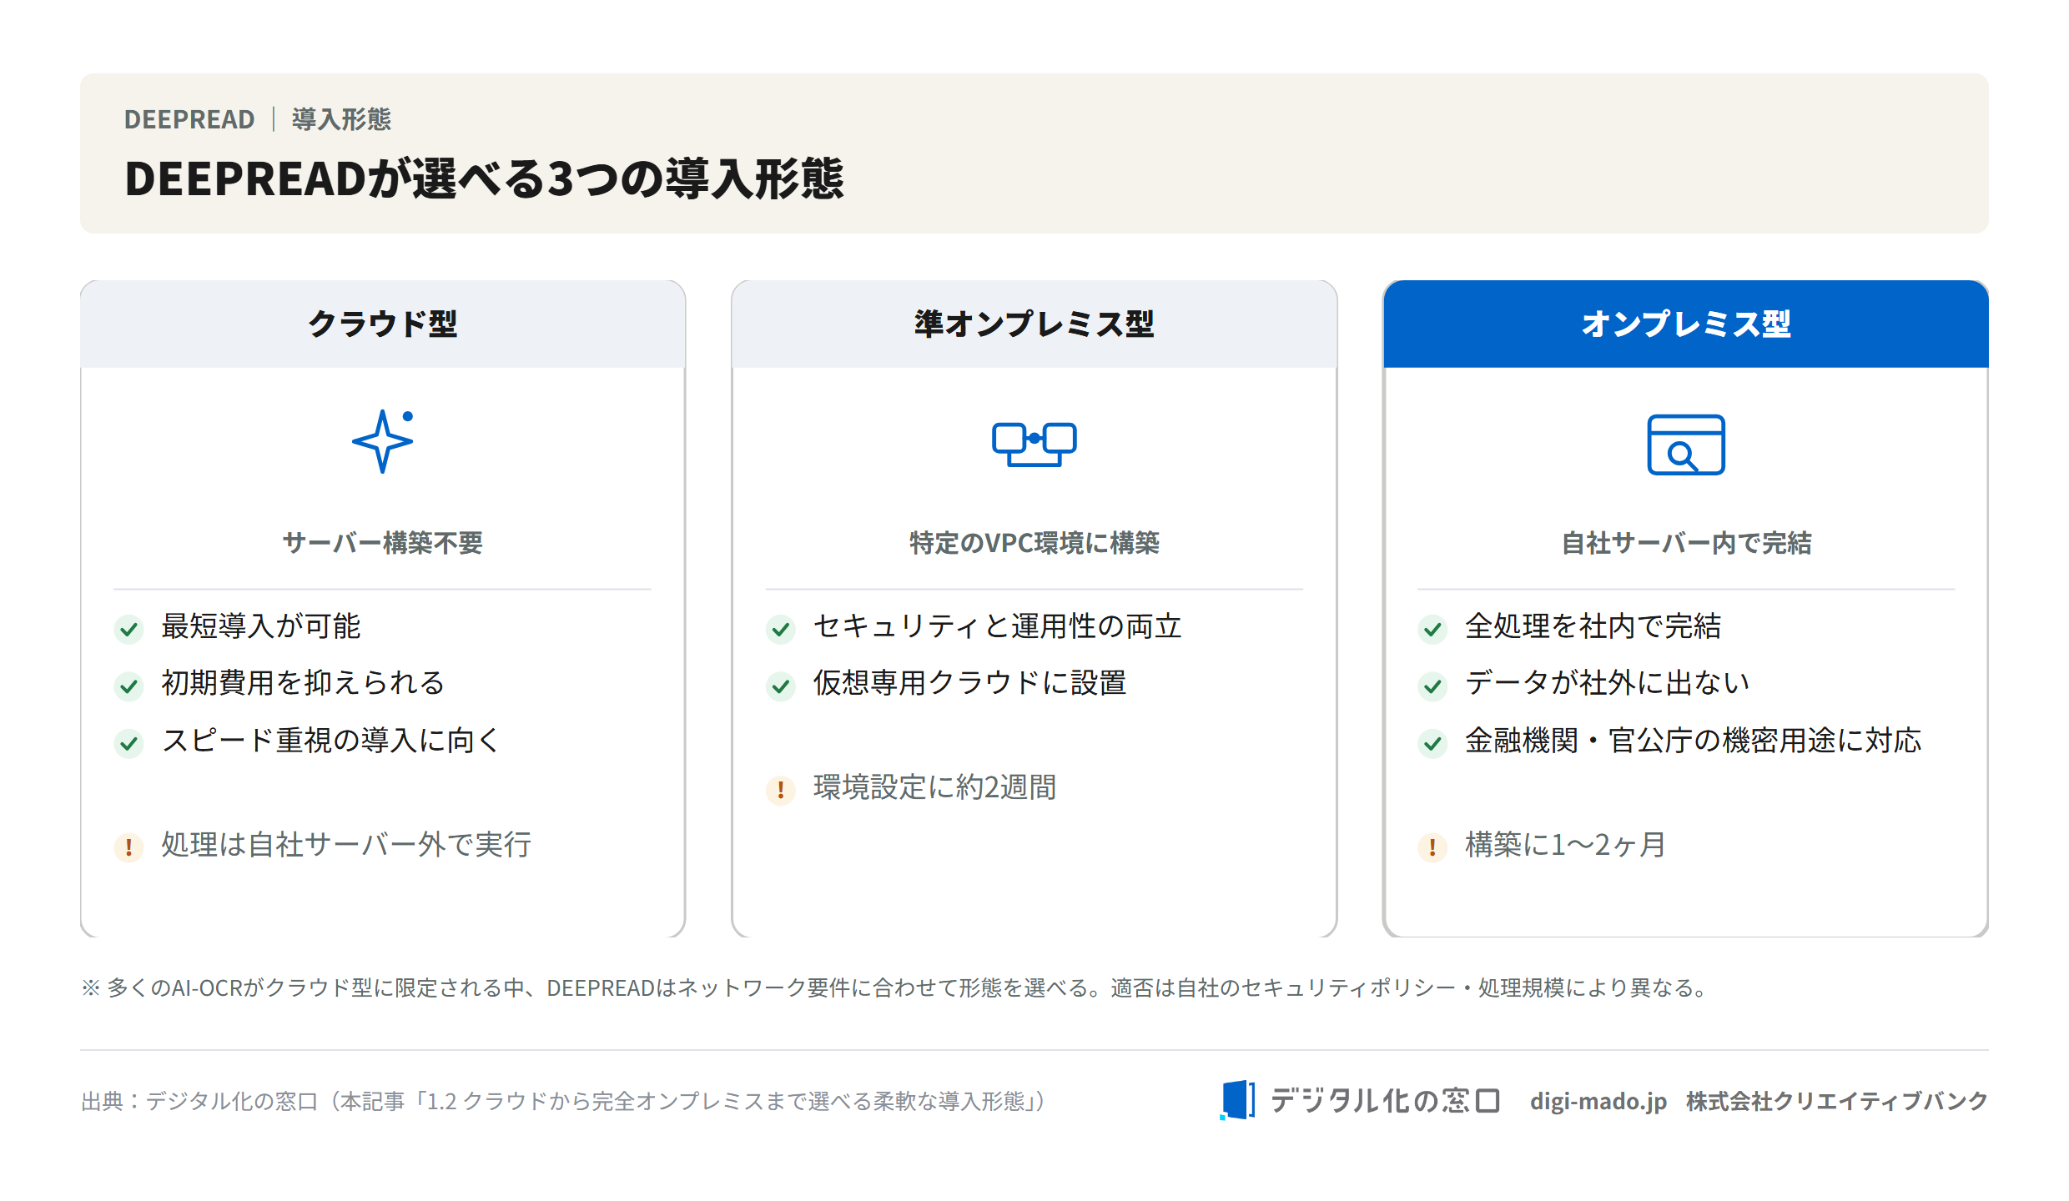Click the linked-boxes VPC icon in the 準オンプレミス型 card
2069x1201 pixels.
[1034, 444]
